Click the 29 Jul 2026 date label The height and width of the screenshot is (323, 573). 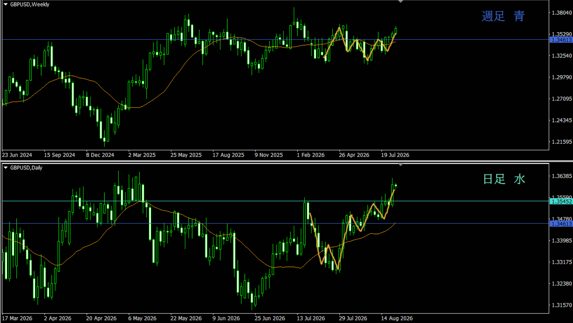[x=353, y=318]
